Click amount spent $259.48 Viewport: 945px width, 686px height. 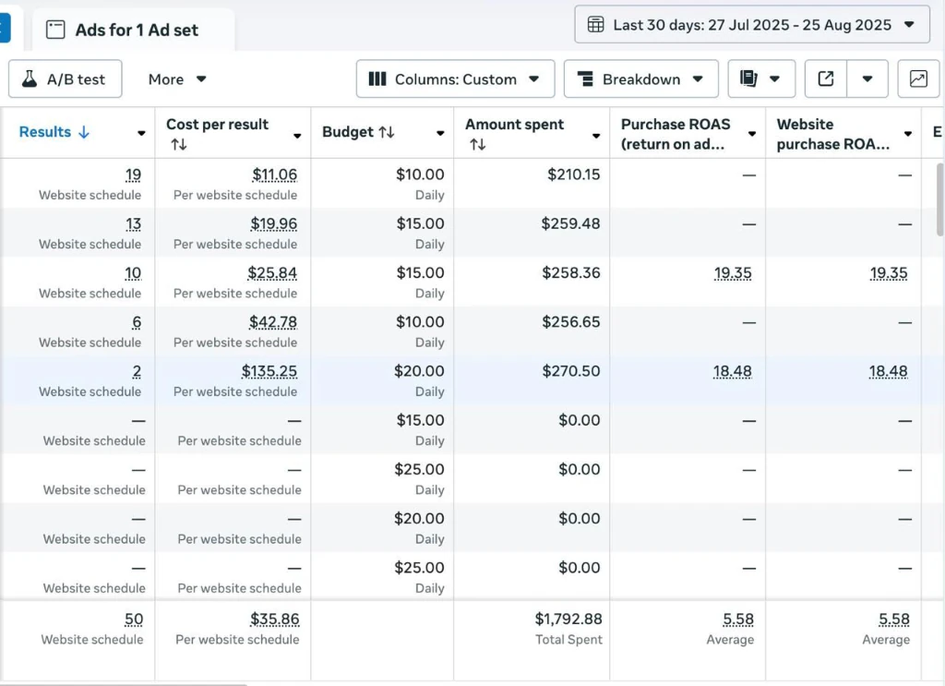(570, 224)
